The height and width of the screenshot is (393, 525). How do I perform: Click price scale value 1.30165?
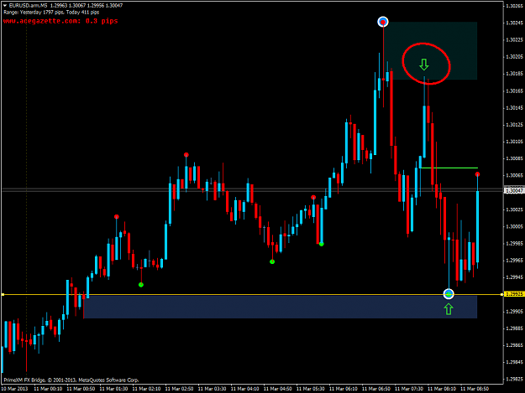(x=515, y=90)
